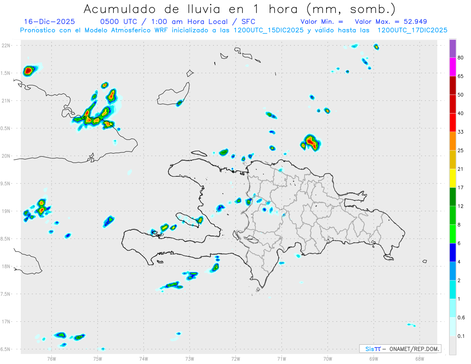Select the '71W' longitude label
Image resolution: width=471 pixels, height=364 pixels.
pyautogui.click(x=281, y=359)
